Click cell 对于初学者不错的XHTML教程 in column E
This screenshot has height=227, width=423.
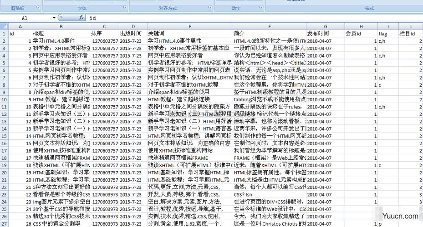190,85
